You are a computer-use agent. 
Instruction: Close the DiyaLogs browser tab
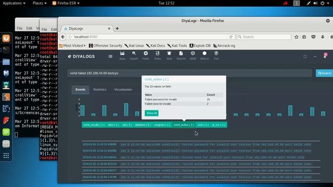[x=109, y=29]
